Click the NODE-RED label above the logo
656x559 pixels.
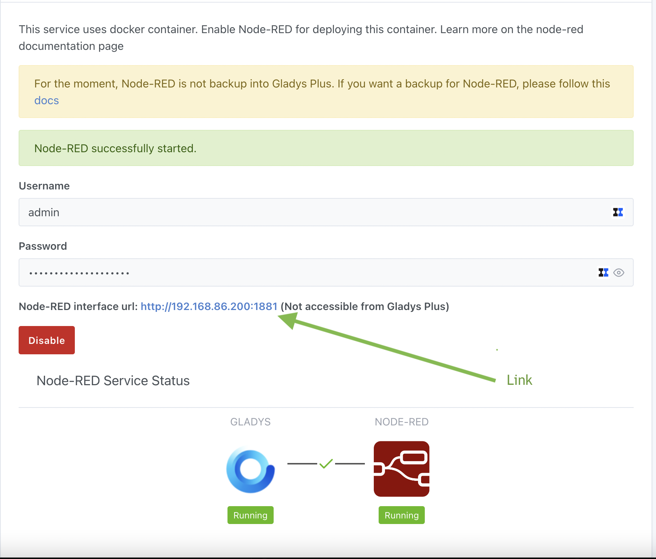(x=401, y=422)
